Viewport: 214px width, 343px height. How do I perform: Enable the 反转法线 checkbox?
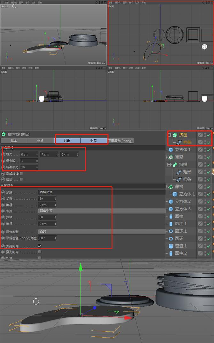[x=21, y=173]
